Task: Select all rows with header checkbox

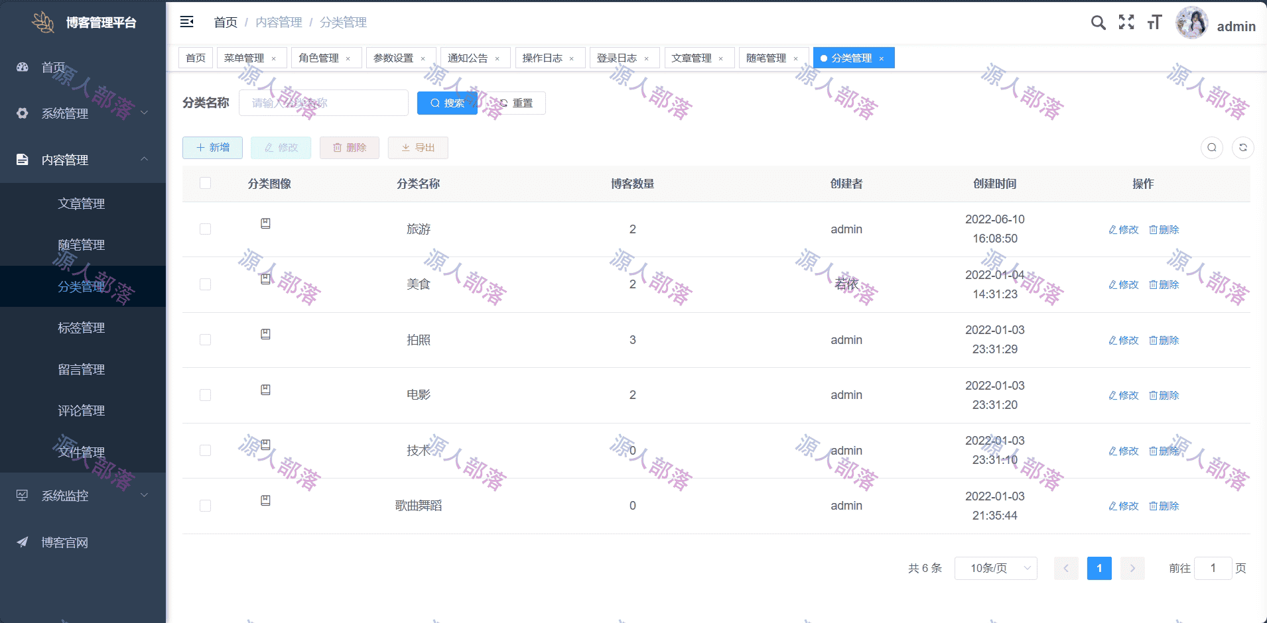Action: [x=205, y=183]
